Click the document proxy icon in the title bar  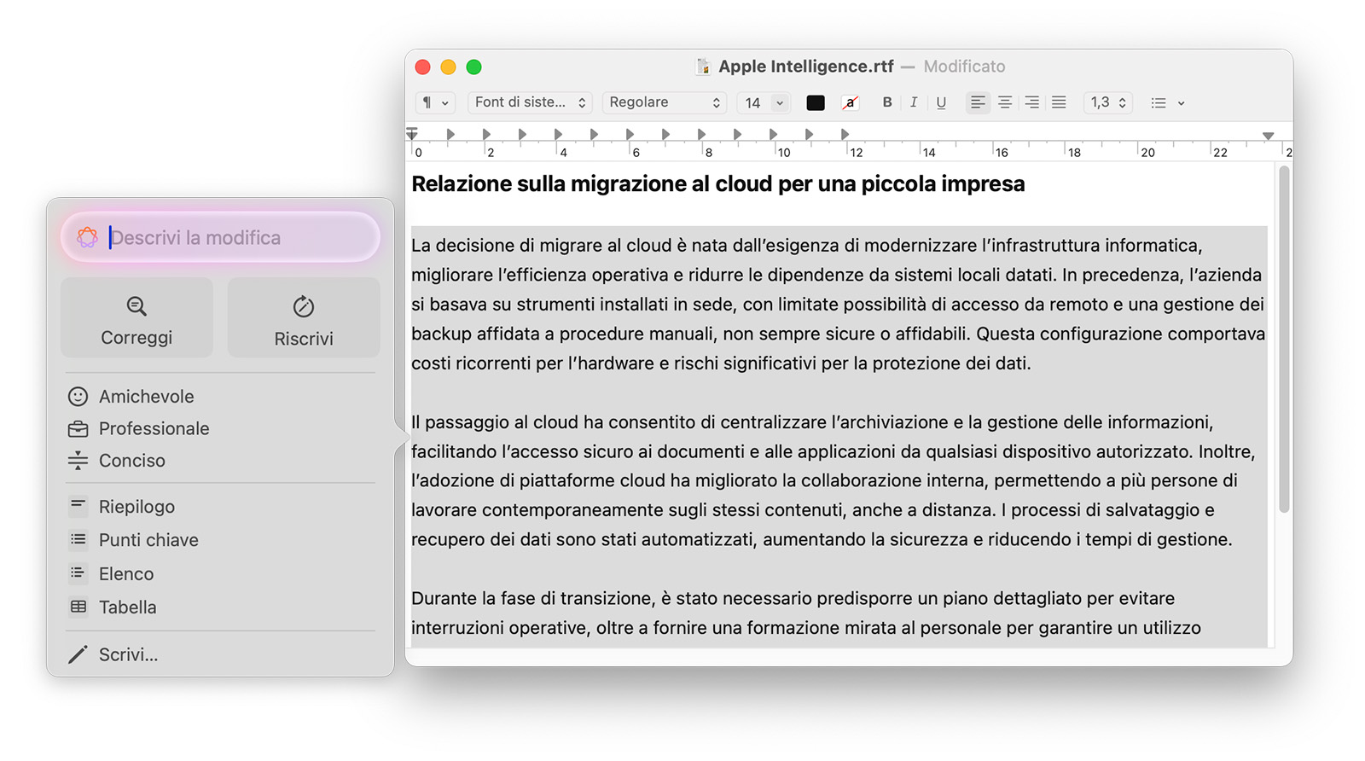(703, 67)
